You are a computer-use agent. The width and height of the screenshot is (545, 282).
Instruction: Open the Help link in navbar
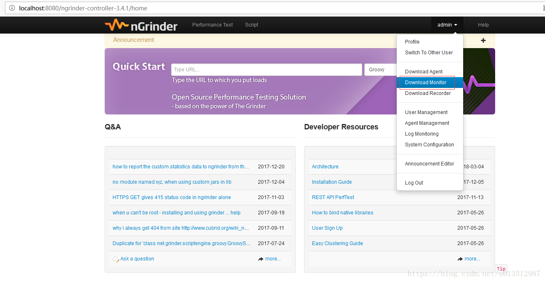[483, 25]
